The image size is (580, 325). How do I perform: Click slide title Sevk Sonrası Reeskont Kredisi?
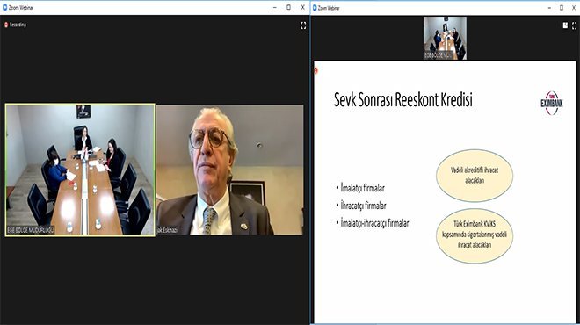pos(403,100)
